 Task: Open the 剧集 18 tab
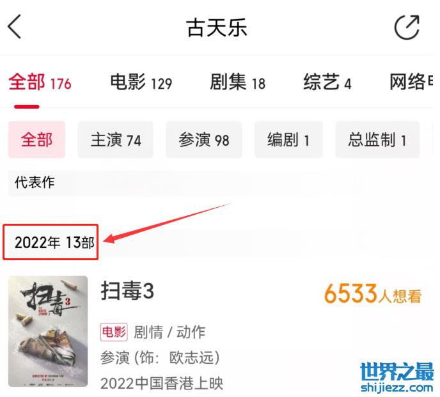coord(238,82)
